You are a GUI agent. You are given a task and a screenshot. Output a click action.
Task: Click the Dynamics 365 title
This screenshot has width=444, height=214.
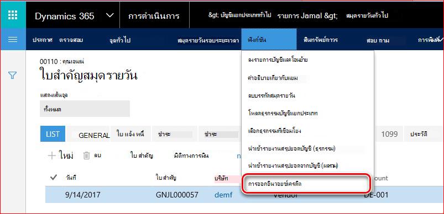coord(65,16)
